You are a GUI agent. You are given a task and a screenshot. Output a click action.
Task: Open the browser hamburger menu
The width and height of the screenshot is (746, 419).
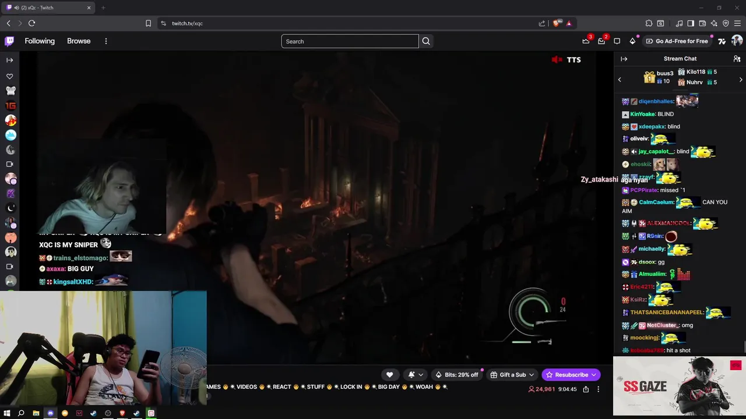[x=737, y=23]
